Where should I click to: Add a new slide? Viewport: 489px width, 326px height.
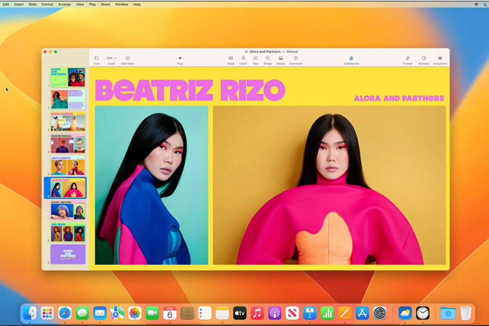coord(127,59)
